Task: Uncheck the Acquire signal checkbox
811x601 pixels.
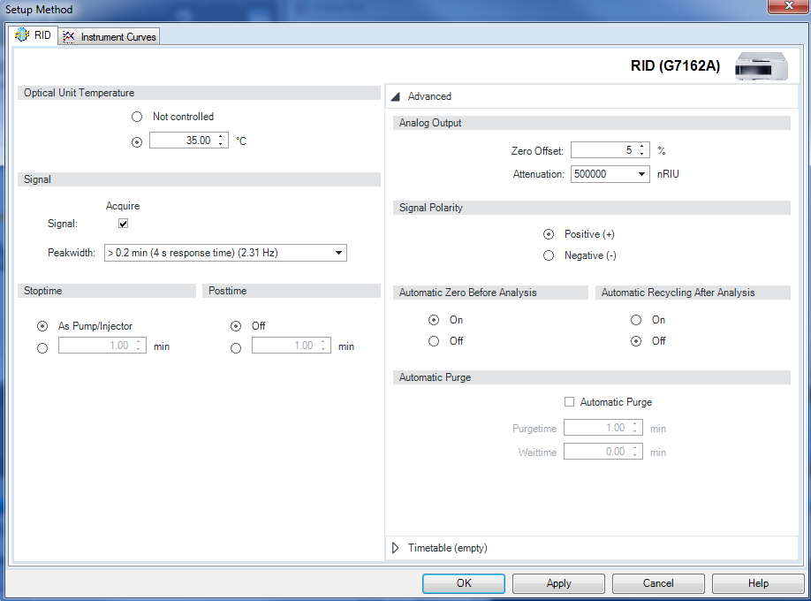Action: [x=122, y=223]
